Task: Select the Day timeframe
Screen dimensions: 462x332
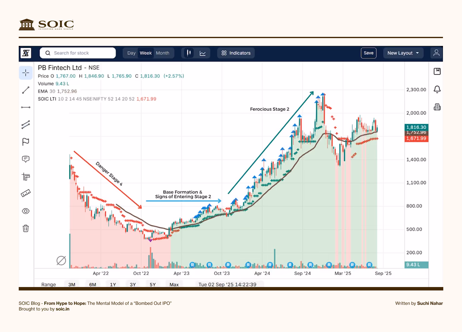Action: tap(131, 53)
